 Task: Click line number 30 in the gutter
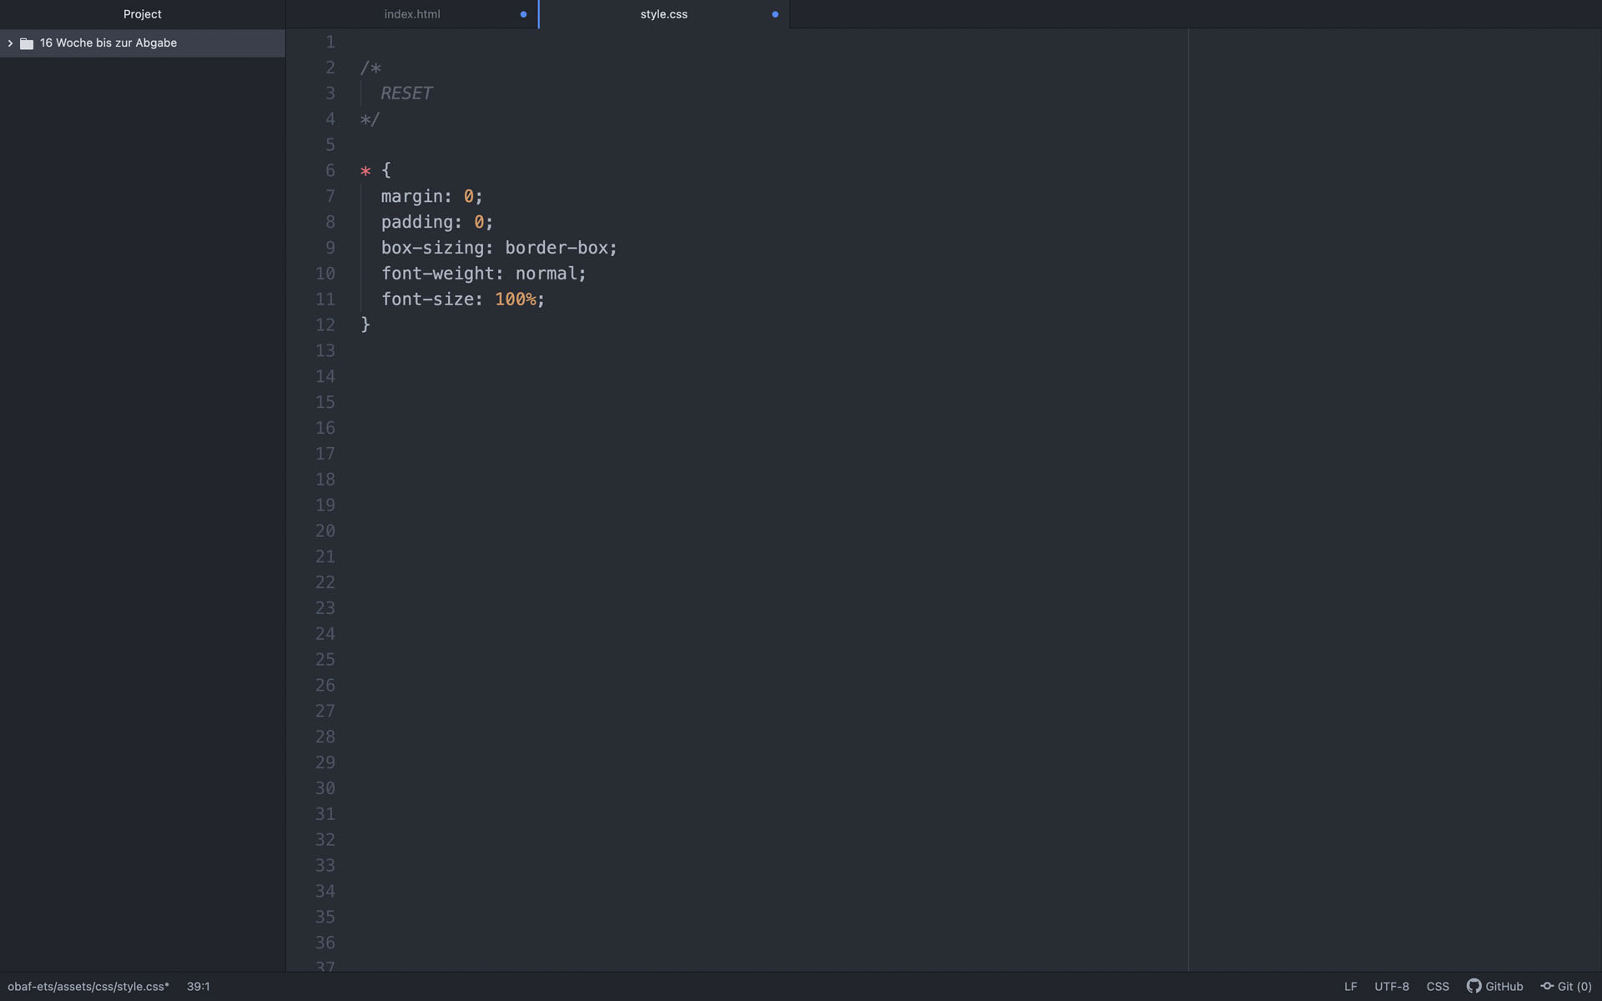pyautogui.click(x=325, y=788)
